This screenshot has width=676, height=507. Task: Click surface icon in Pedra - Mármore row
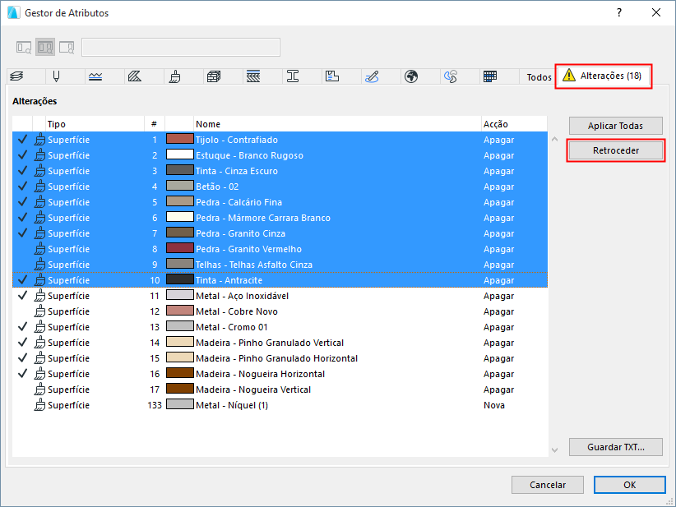click(39, 218)
